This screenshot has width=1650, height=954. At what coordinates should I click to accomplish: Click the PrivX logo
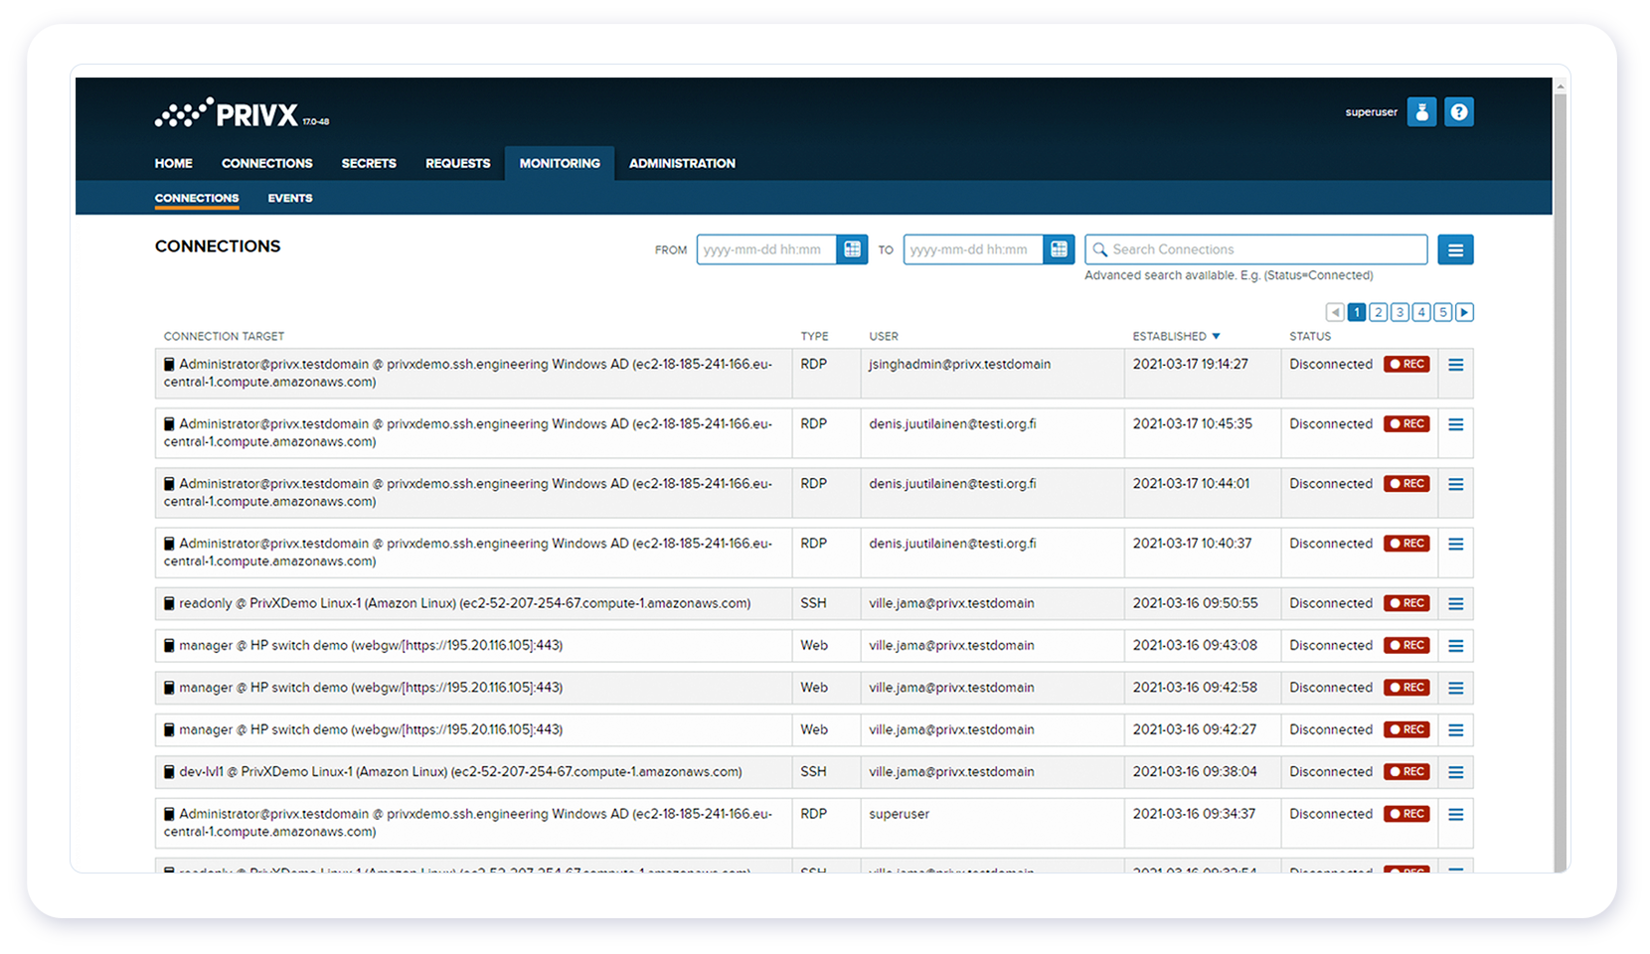pos(242,113)
